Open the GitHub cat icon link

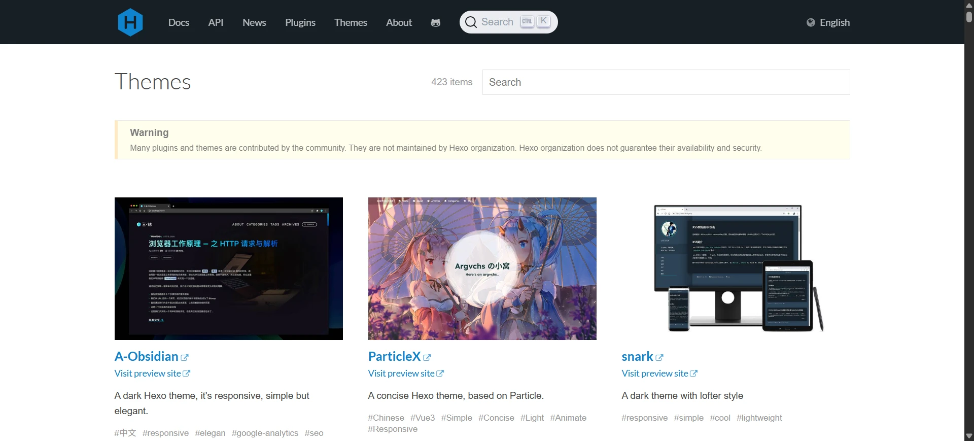[x=435, y=23]
